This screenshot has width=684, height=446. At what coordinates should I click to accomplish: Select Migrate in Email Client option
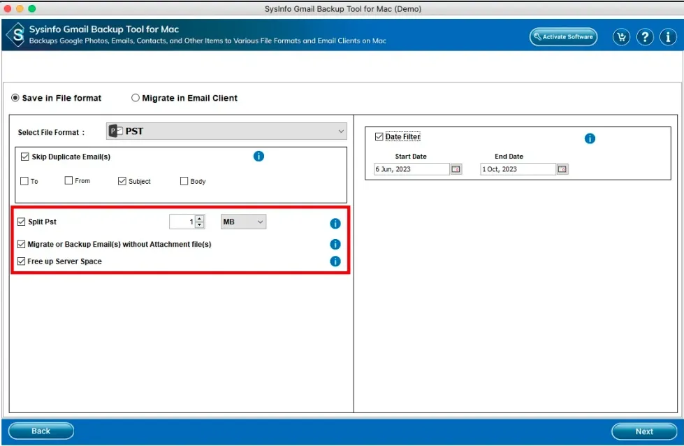(136, 98)
